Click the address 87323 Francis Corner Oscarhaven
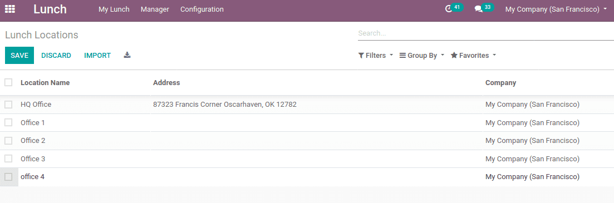 coord(225,105)
